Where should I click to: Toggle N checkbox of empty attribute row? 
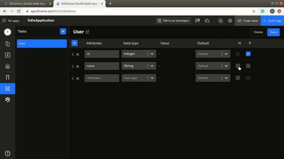[x=238, y=78]
